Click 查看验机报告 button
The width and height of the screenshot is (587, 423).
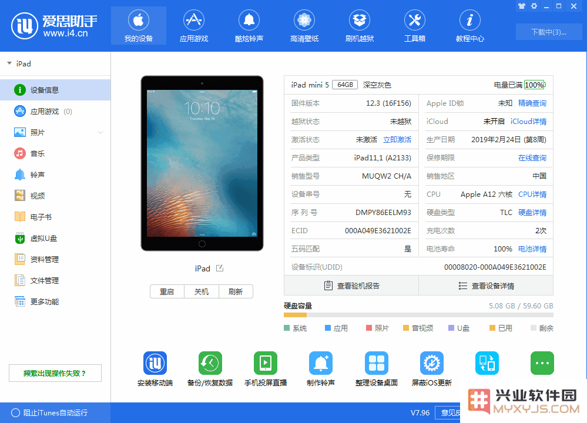pos(351,286)
